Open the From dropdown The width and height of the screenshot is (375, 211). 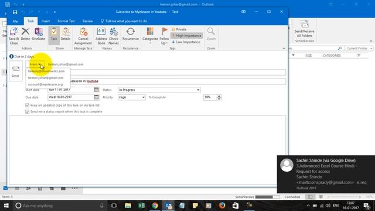coord(35,64)
